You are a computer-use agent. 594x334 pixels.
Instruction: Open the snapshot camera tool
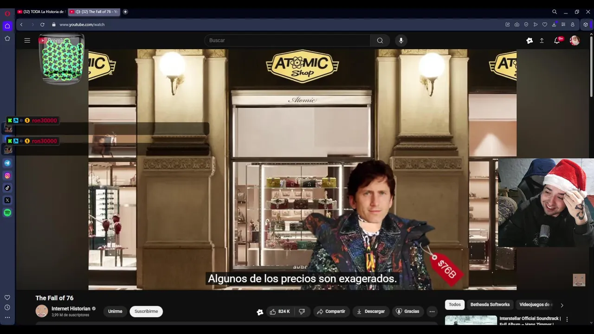pos(517,25)
